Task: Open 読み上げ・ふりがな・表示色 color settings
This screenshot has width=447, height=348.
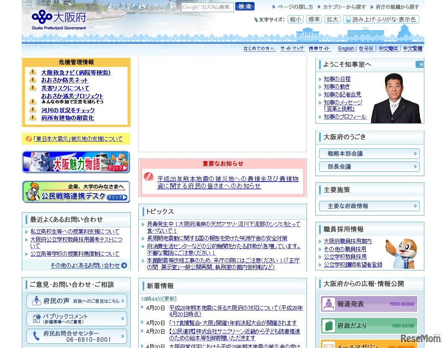Action: [x=381, y=19]
